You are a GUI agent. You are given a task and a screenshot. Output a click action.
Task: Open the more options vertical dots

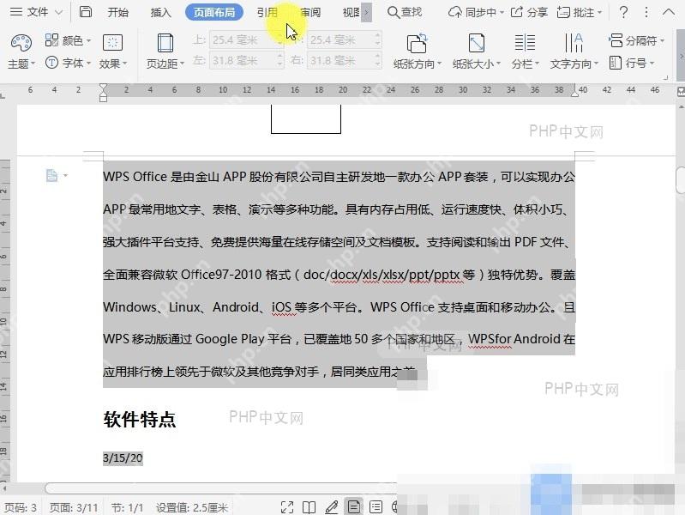tap(646, 12)
